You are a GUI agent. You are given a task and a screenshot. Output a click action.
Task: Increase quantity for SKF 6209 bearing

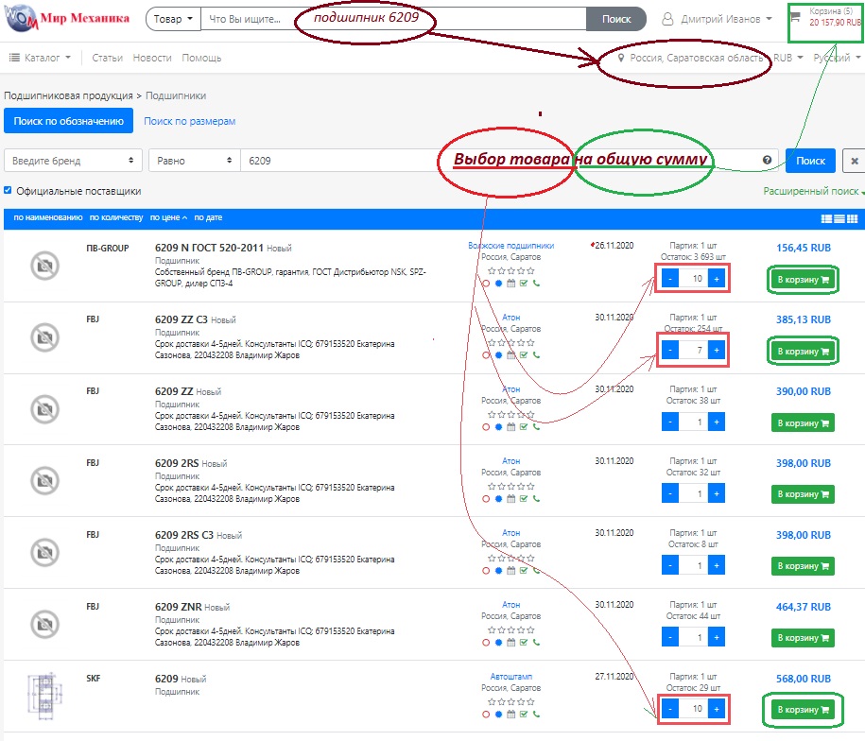(716, 709)
